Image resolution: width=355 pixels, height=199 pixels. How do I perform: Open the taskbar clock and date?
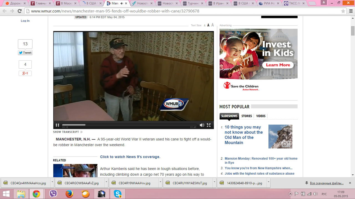point(341,194)
